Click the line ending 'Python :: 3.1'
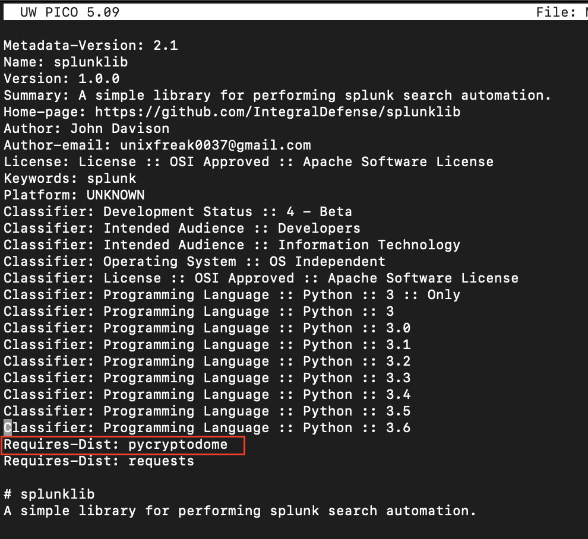588x539 pixels. pos(207,345)
